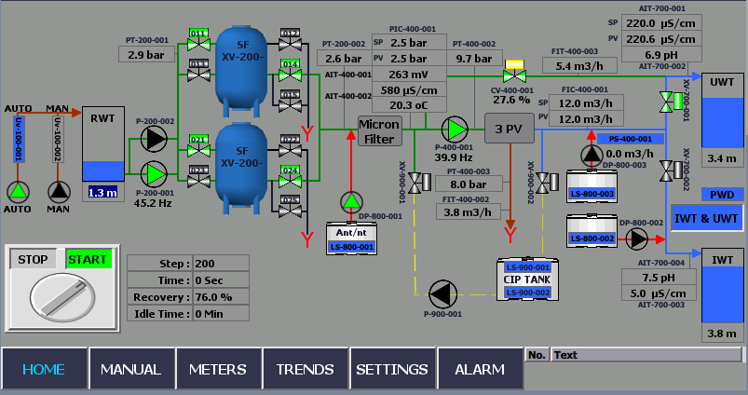Click level switch LS-800-003
The image size is (748, 395).
[592, 194]
